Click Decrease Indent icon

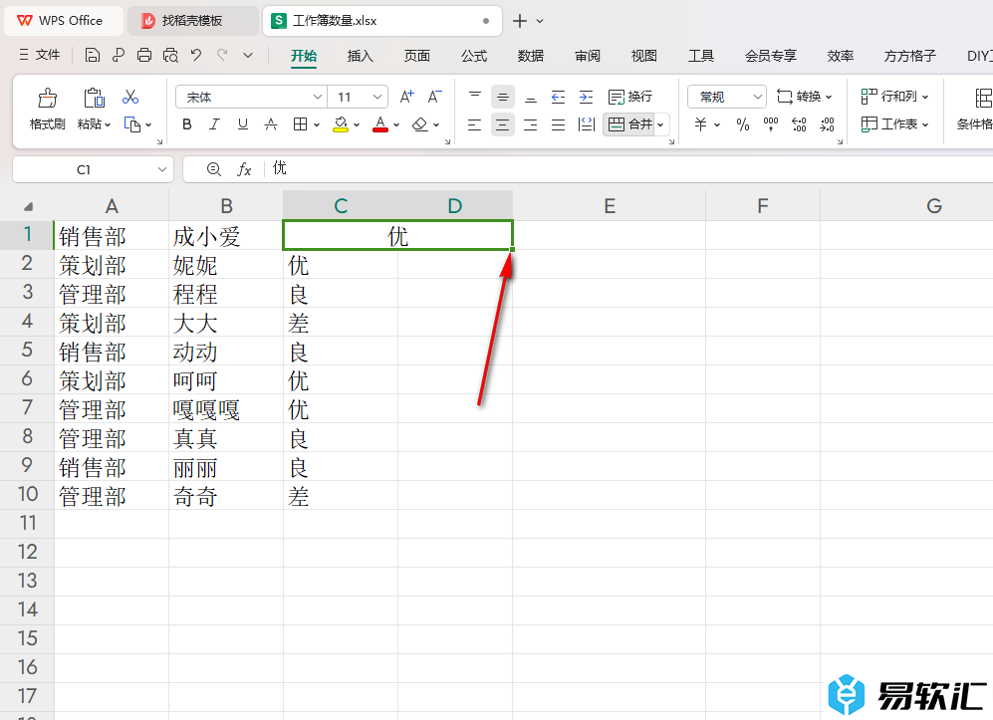click(x=558, y=97)
